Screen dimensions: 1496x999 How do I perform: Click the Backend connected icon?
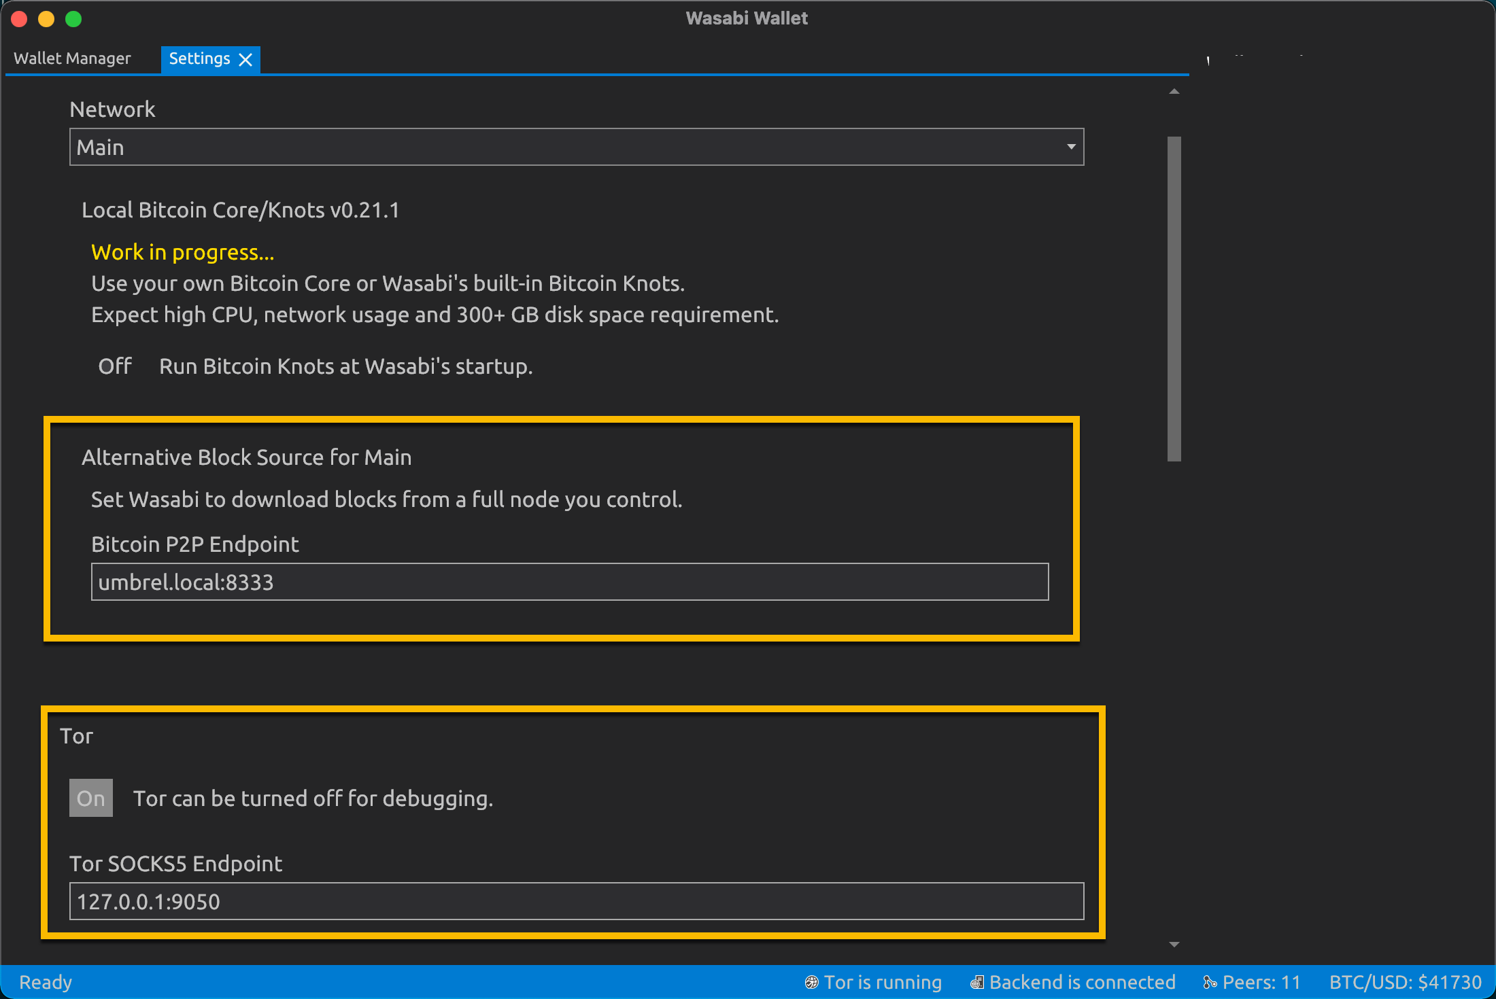(977, 982)
